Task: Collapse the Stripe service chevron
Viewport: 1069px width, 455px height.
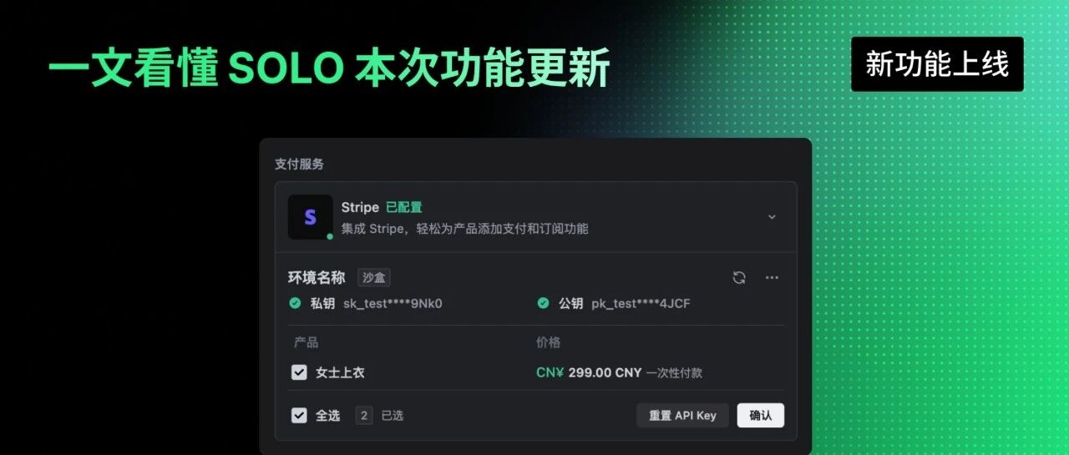Action: [x=772, y=217]
